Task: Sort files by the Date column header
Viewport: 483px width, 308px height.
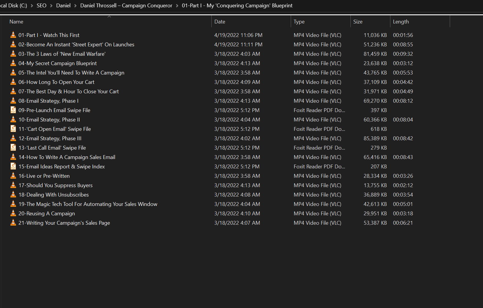Action: pos(251,22)
